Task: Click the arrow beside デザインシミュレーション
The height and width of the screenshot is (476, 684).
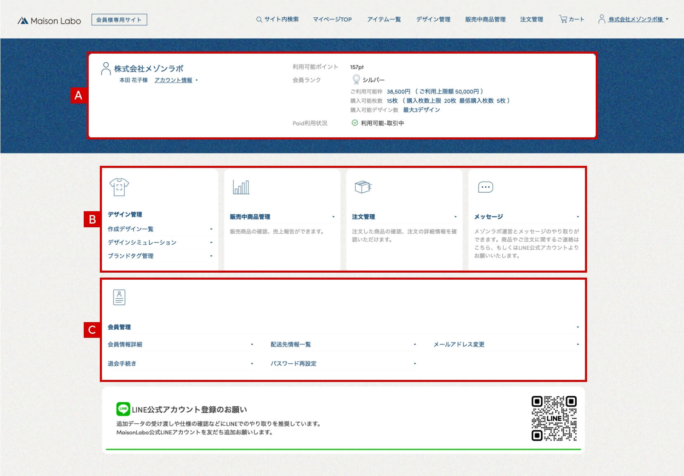Action: click(x=211, y=243)
